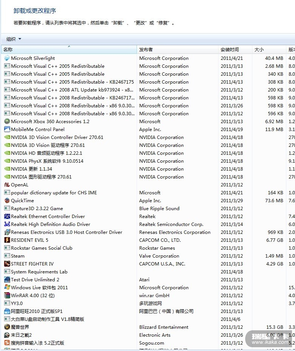Sort by 安装时间 column header
The height and width of the screenshot is (351, 295).
point(235,49)
